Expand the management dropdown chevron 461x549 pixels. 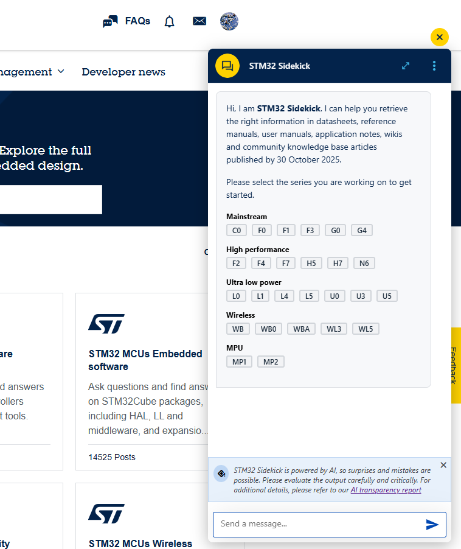point(61,71)
